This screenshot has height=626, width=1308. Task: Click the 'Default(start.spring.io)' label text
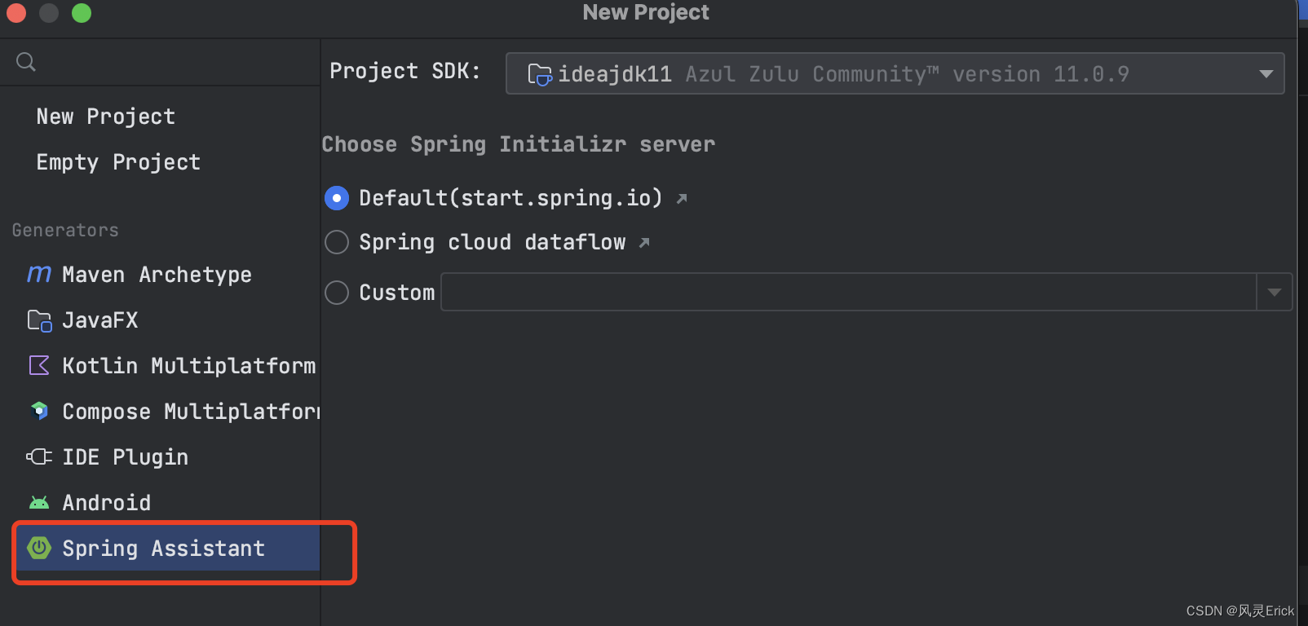click(x=510, y=198)
